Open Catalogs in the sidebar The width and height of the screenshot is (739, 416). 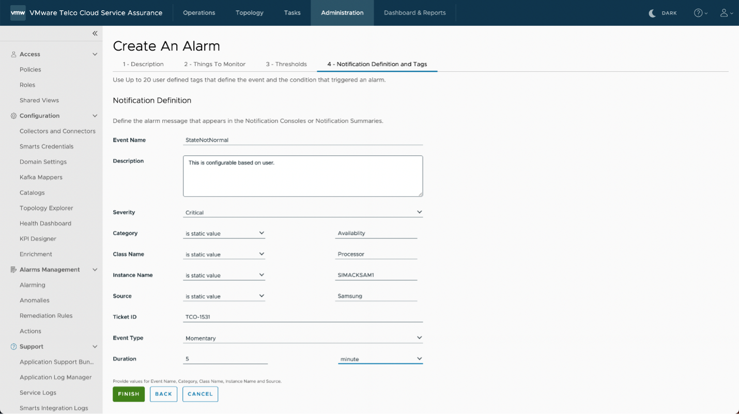coord(32,193)
